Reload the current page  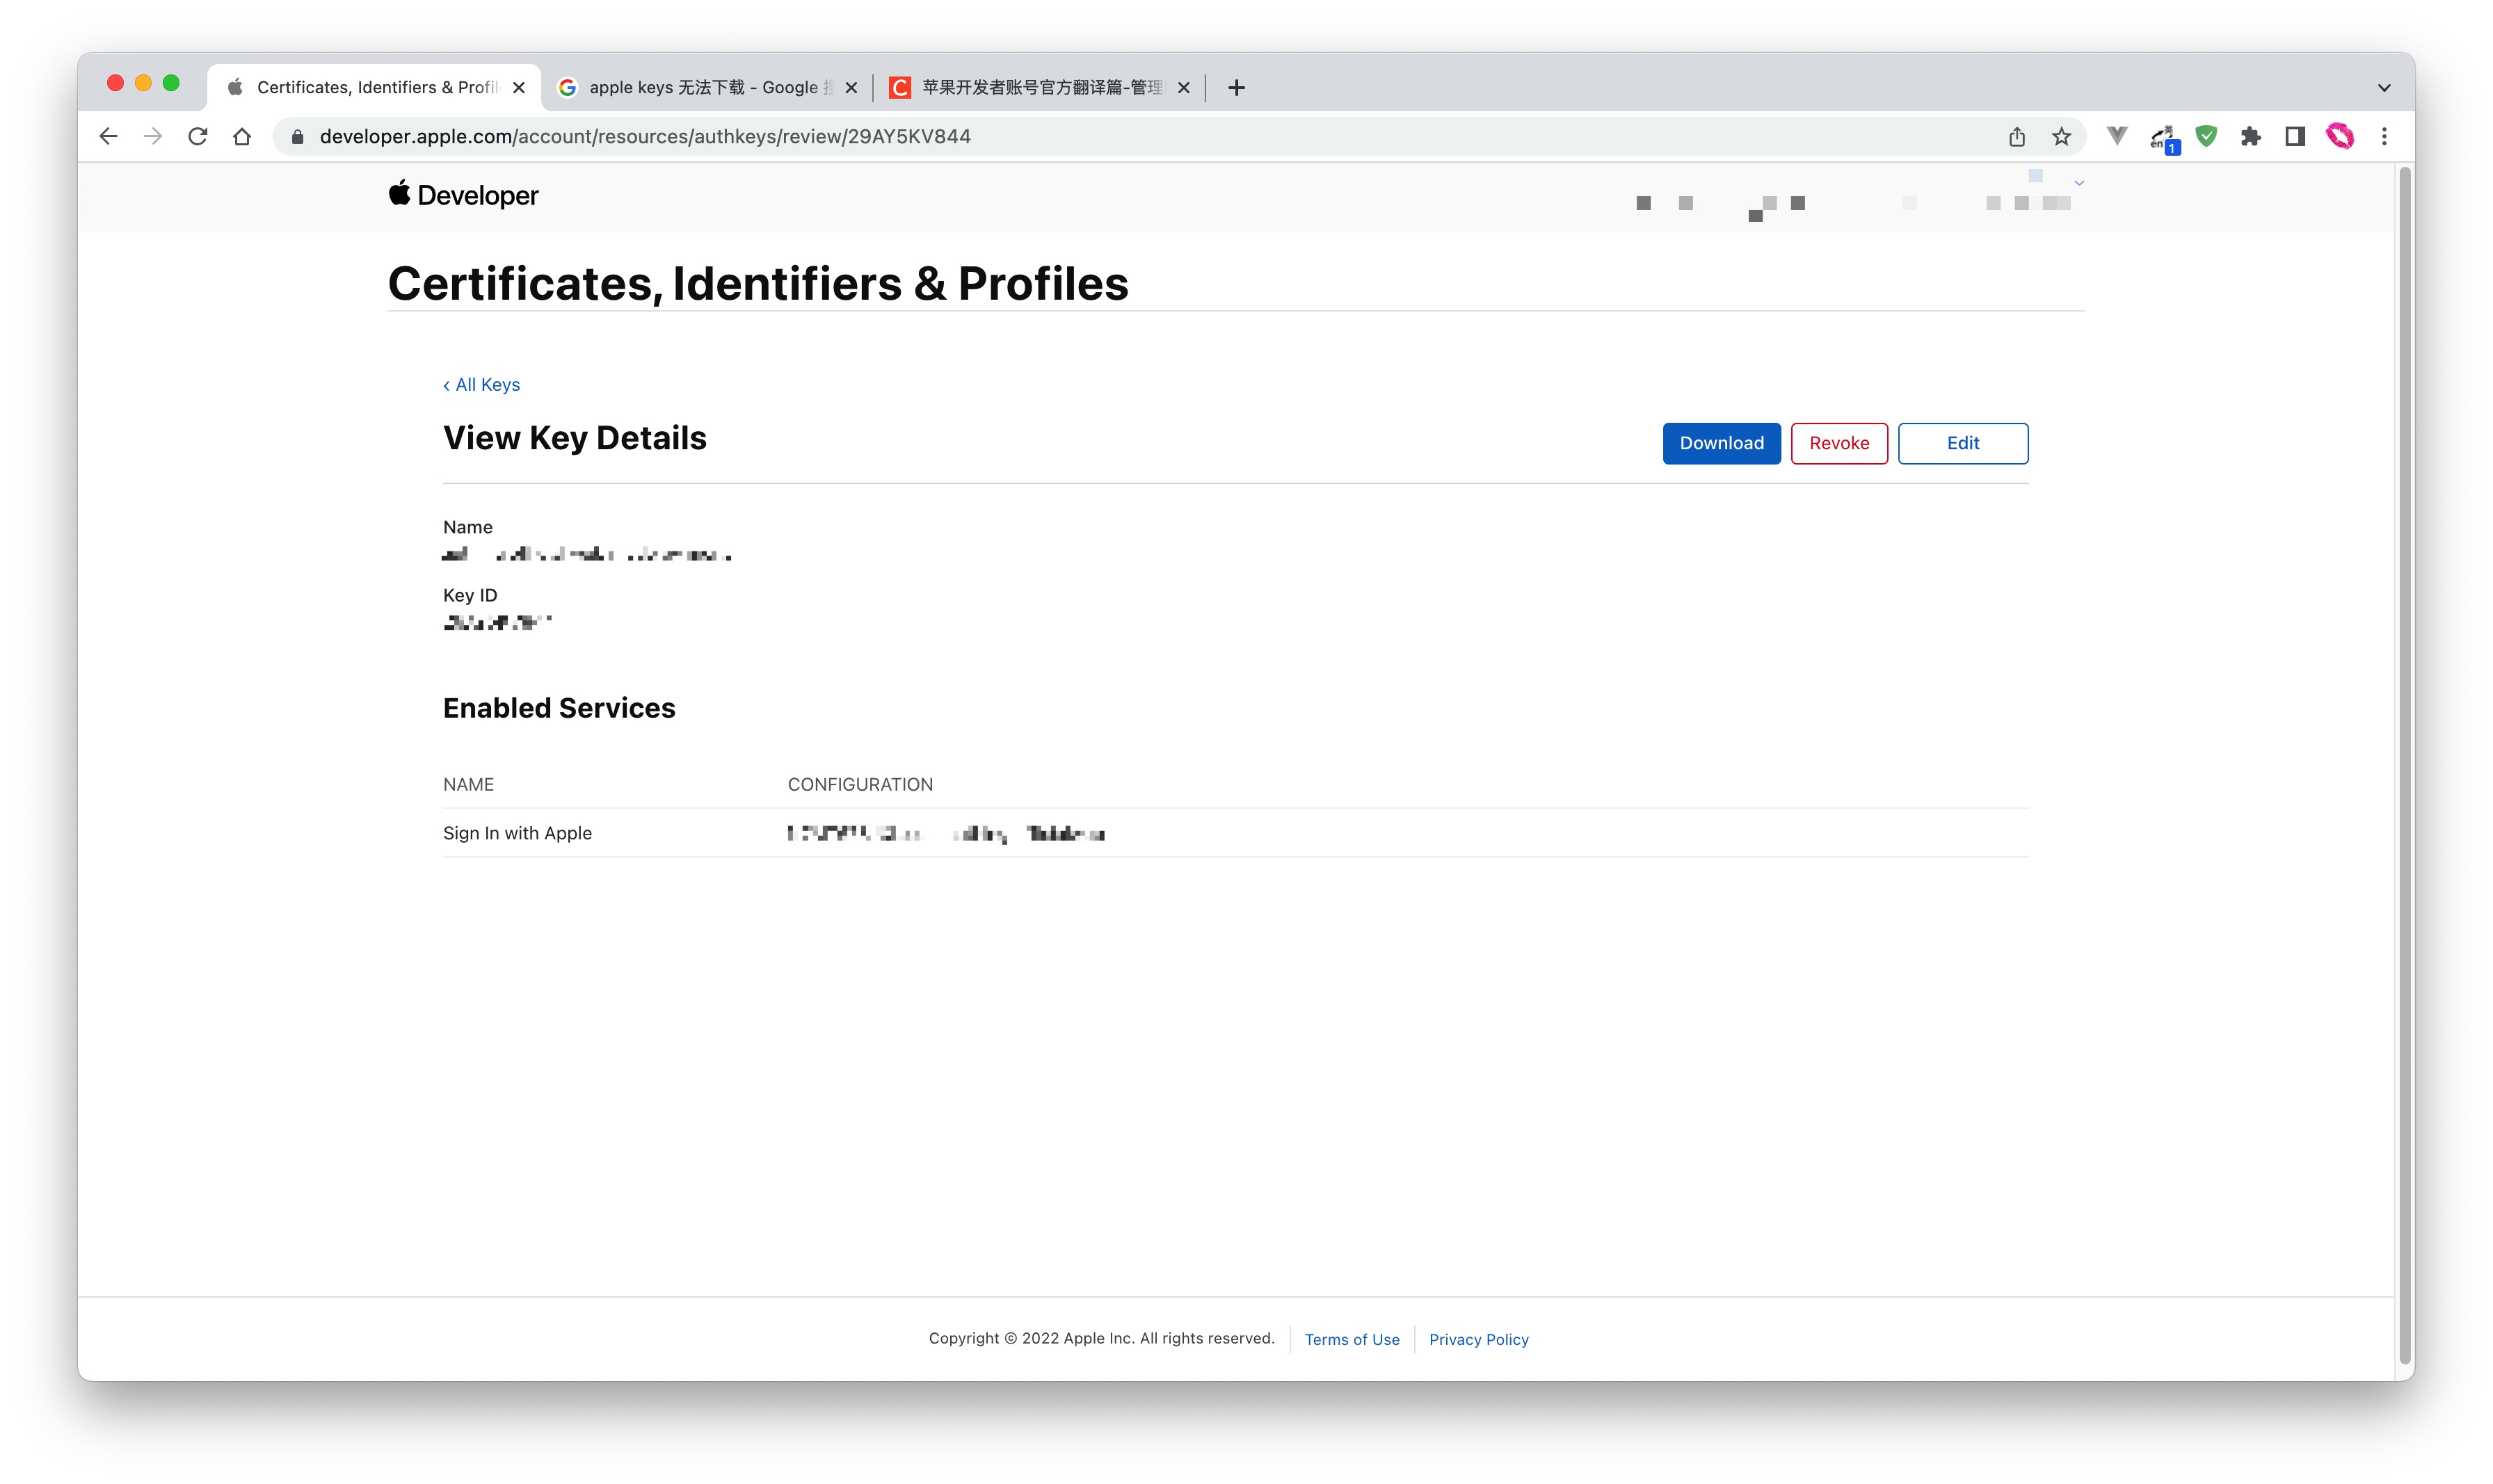[197, 137]
